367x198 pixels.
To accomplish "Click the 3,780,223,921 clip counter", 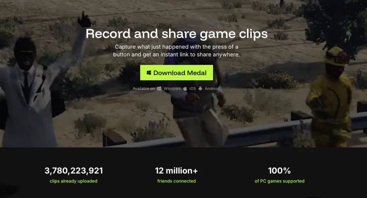I will tap(73, 171).
